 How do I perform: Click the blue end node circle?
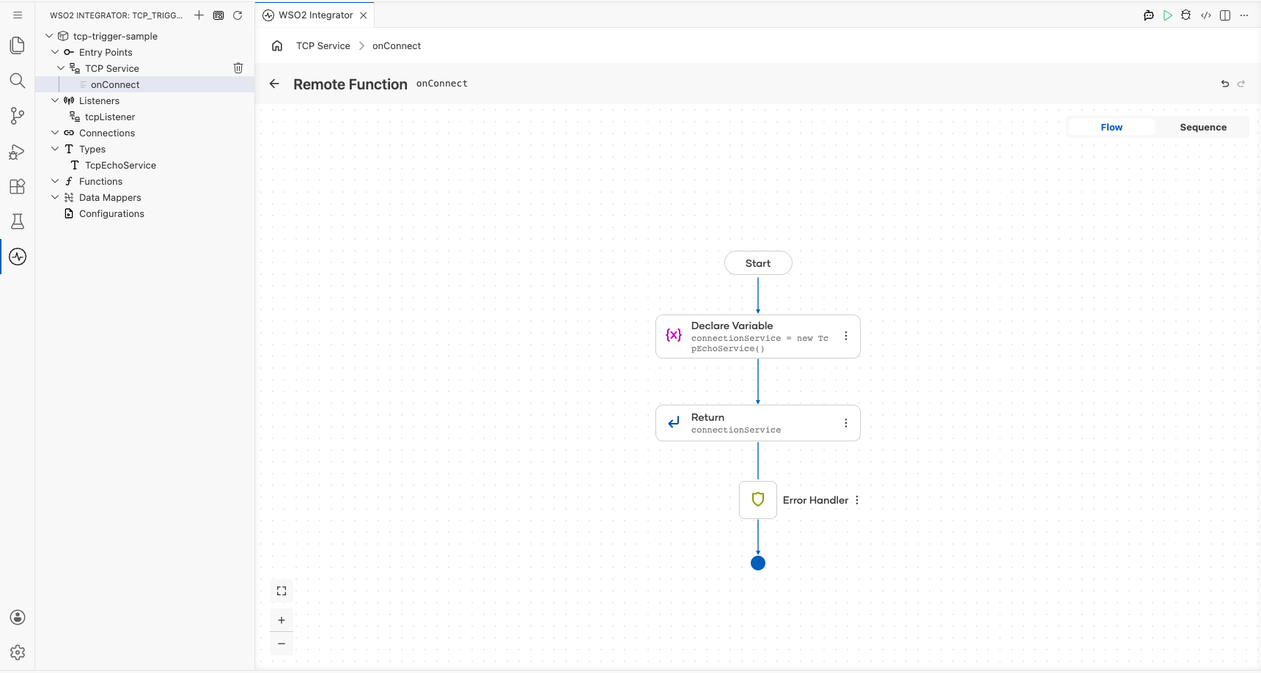pos(758,563)
